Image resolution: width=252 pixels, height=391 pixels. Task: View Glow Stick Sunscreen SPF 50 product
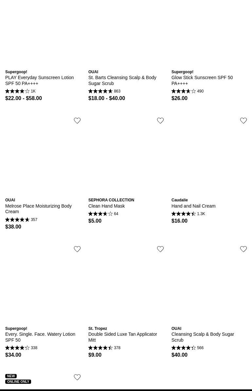pos(202,80)
